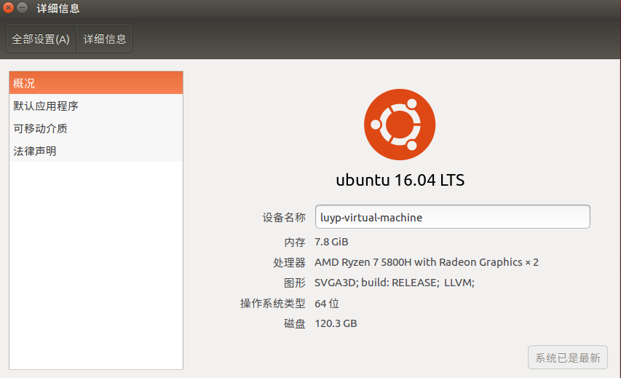Click the 系统已是最新 button
This screenshot has height=378, width=621.
tap(568, 358)
